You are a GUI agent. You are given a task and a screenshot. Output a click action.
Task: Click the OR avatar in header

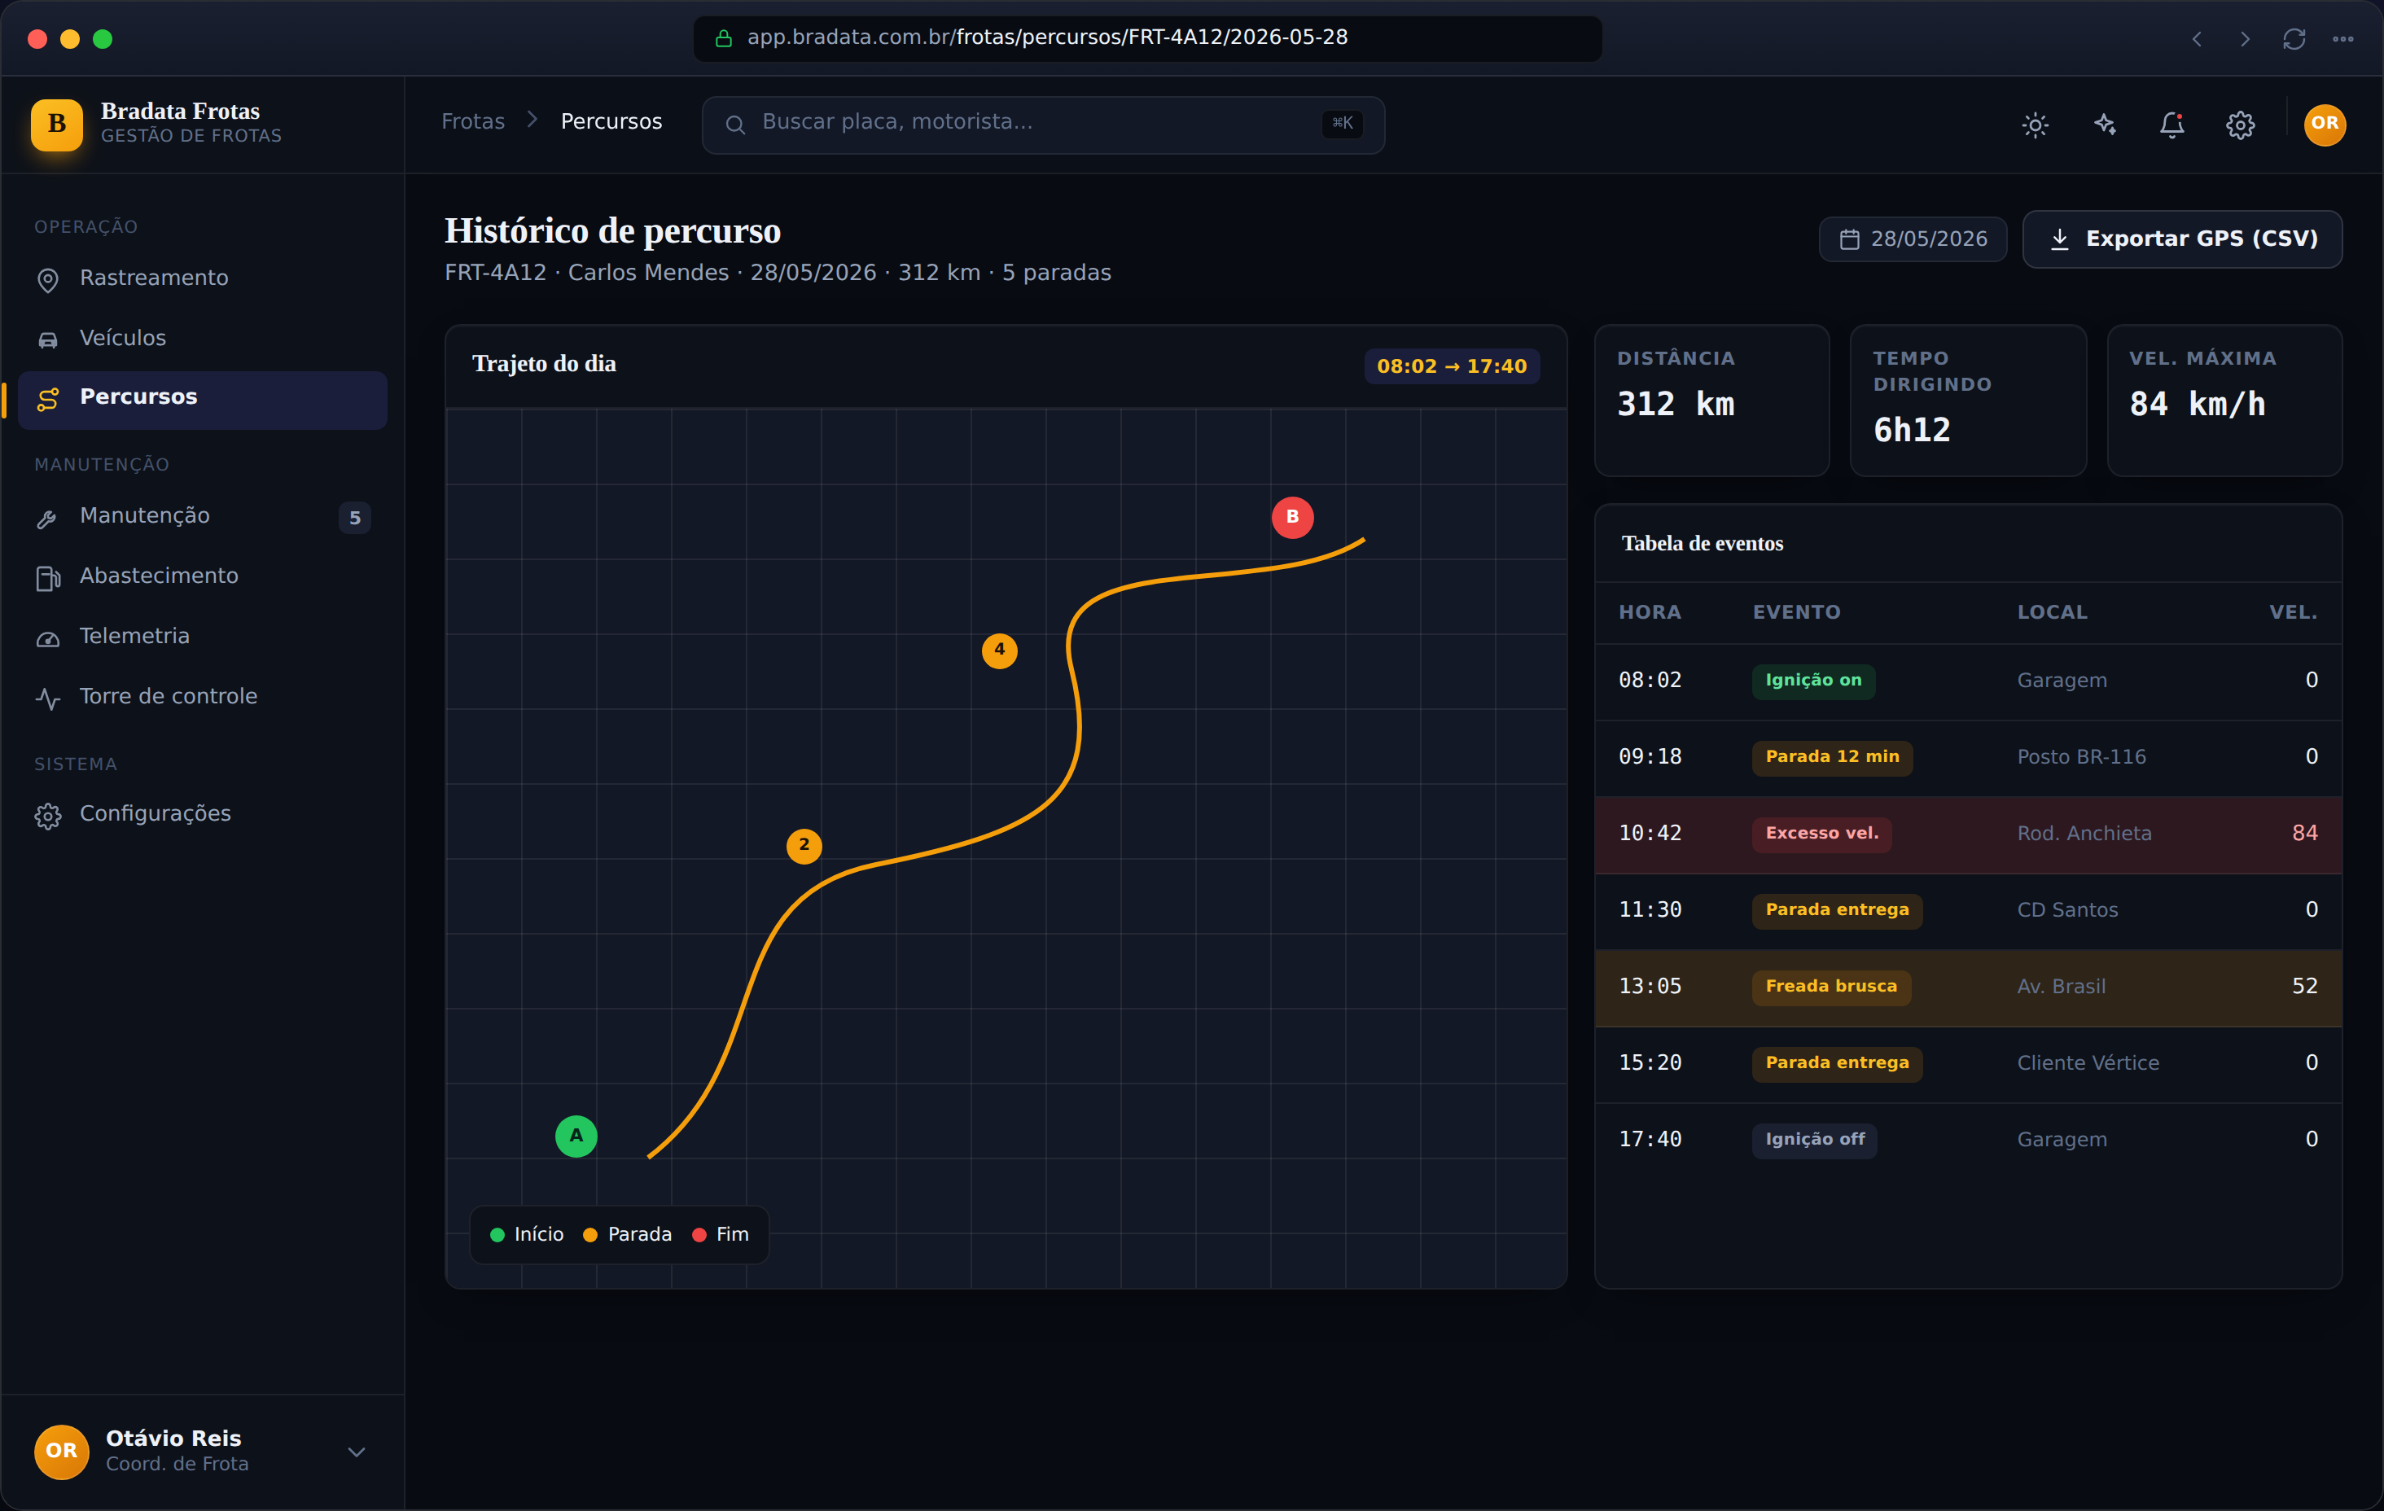[x=2325, y=125]
